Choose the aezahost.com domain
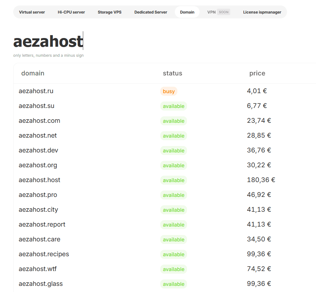The width and height of the screenshot is (316, 292). click(39, 121)
